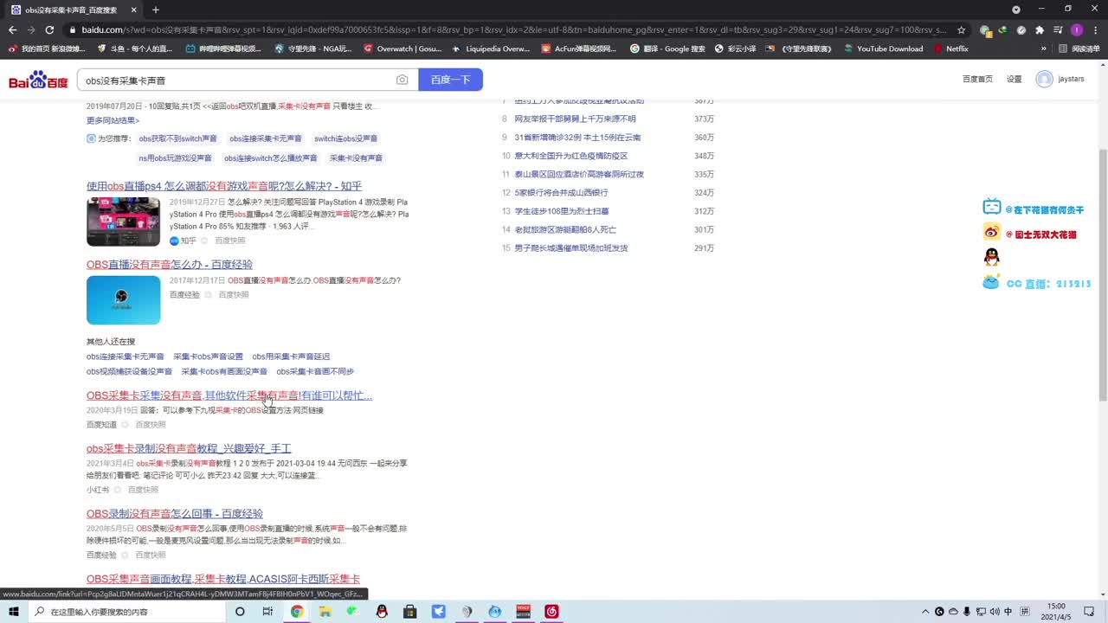
Task: Click the 更多同站结果 link
Action: click(113, 120)
